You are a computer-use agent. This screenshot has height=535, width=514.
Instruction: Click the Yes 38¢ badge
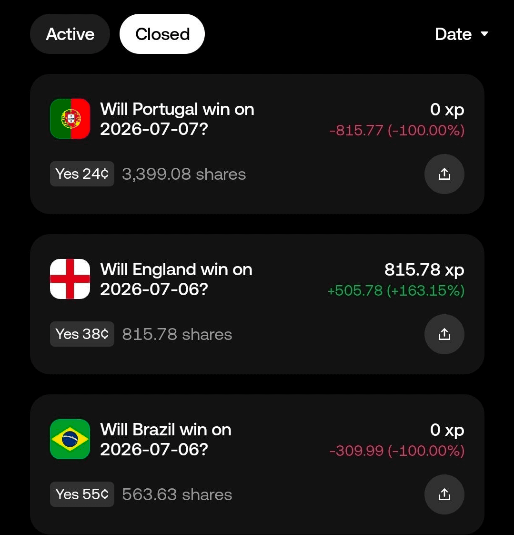tap(82, 334)
